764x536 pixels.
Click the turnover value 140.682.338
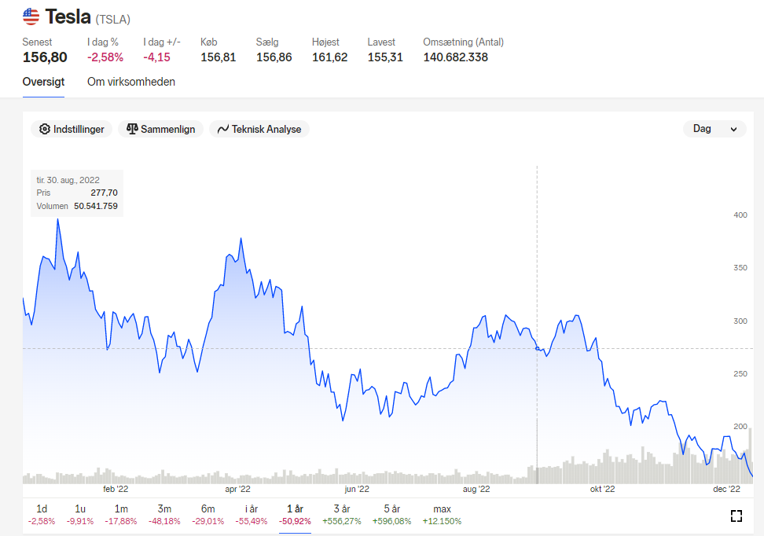coord(456,57)
